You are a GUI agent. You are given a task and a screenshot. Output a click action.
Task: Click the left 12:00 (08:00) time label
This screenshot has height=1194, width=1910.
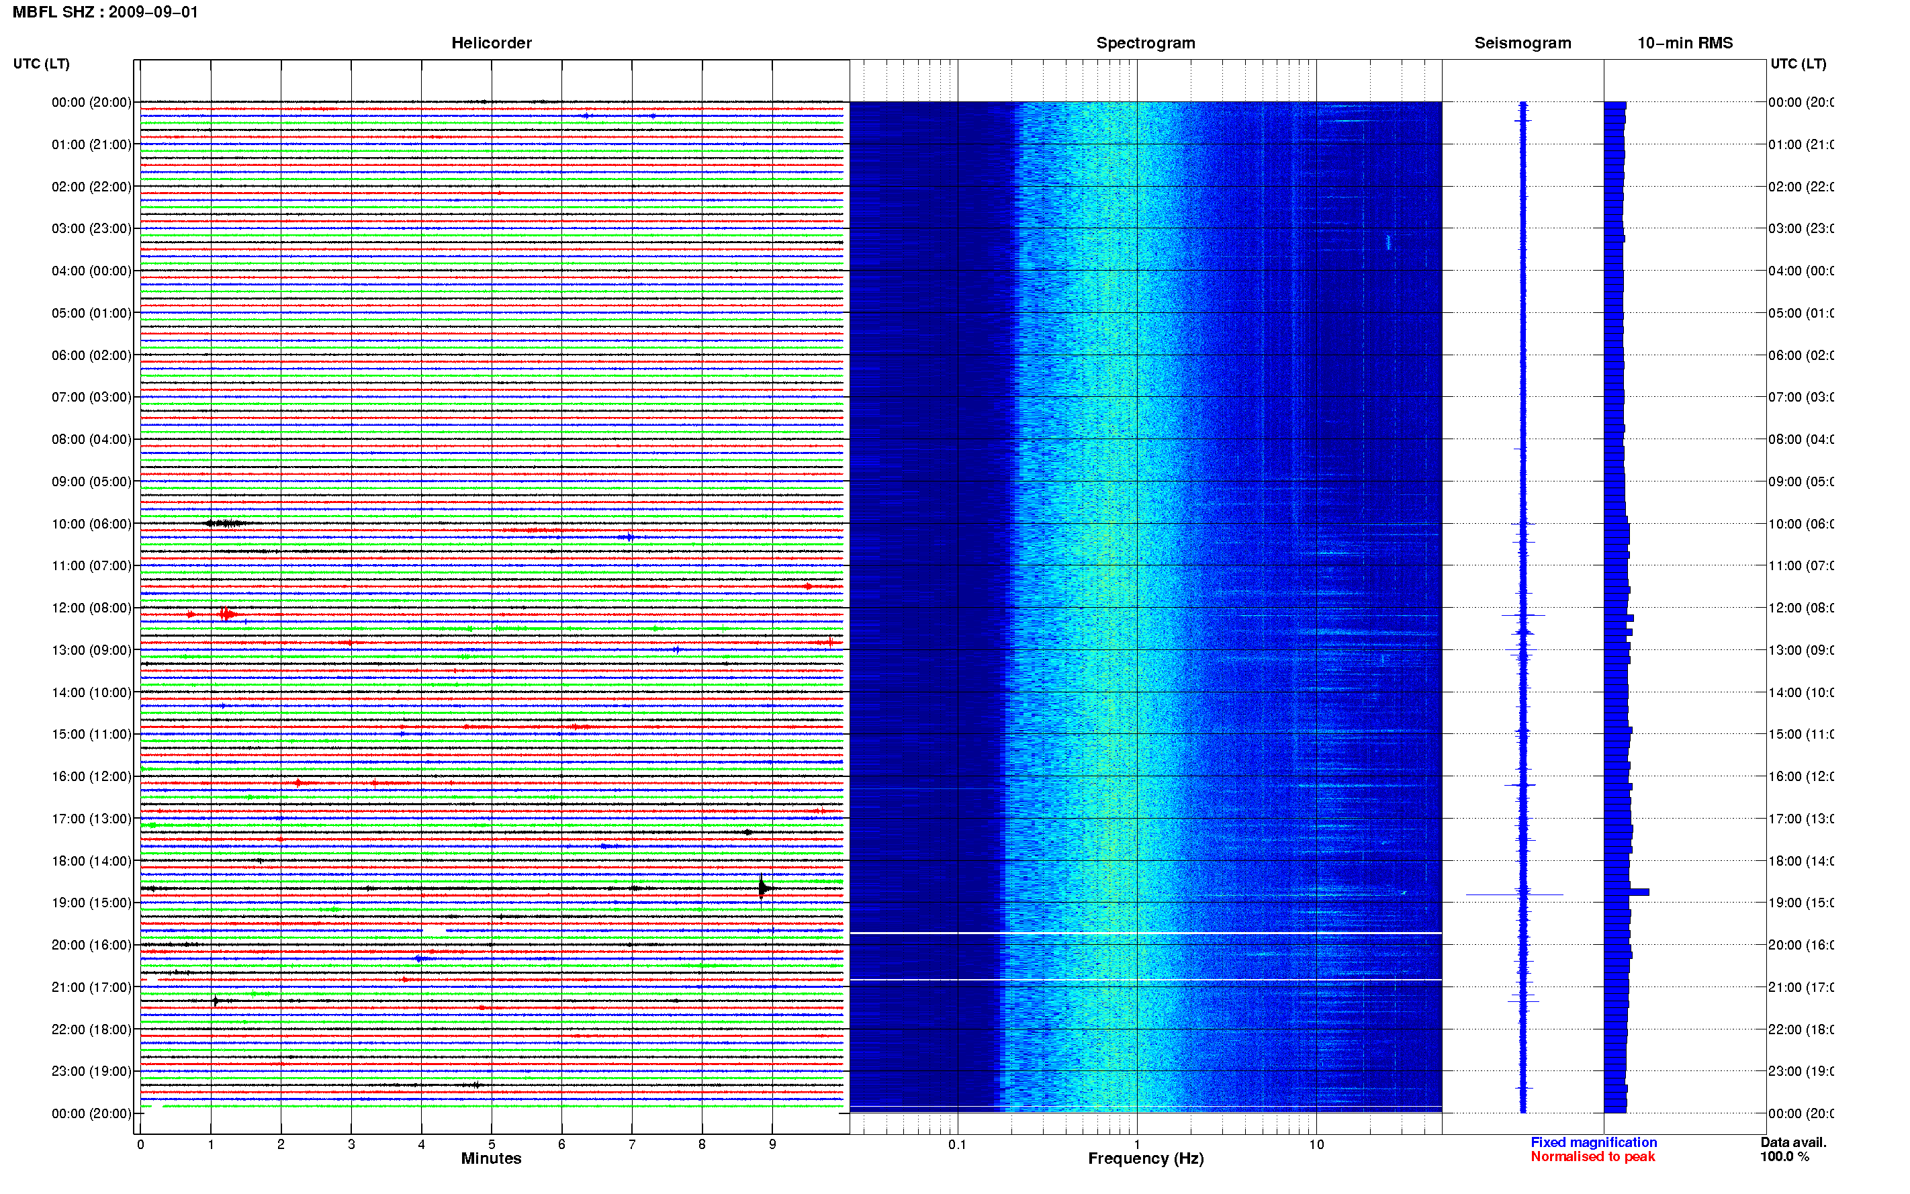click(91, 608)
